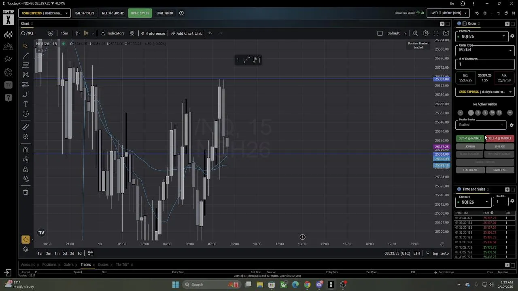
Task: Open Time and Sales settings gear
Action: (x=512, y=201)
